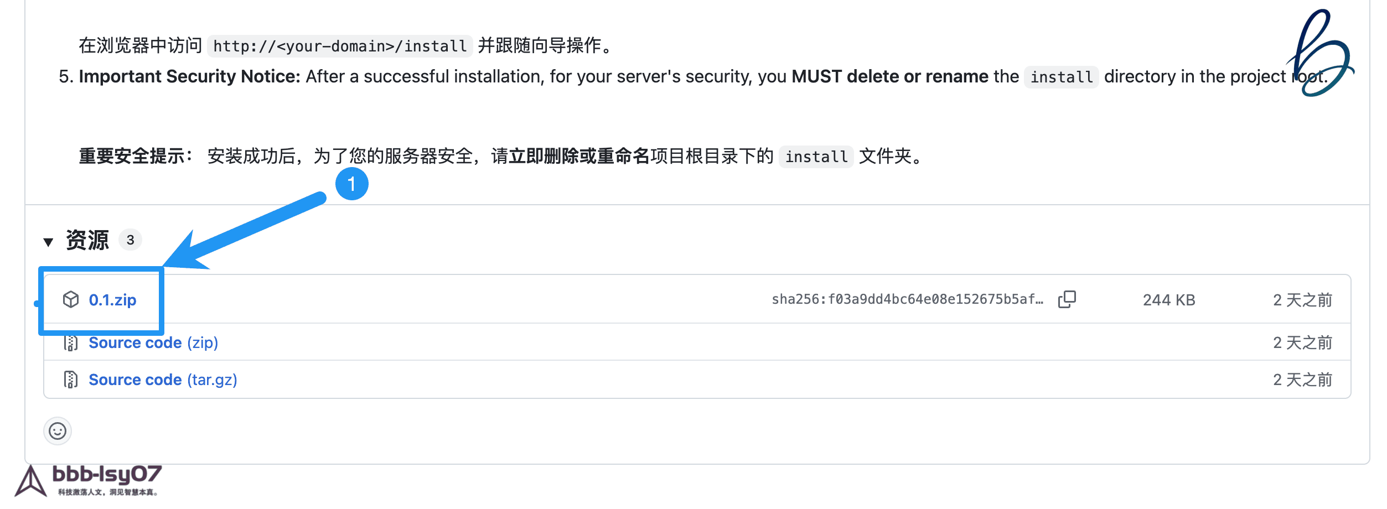
Task: Open the Source code (tar.gz) link
Action: pyautogui.click(x=163, y=380)
